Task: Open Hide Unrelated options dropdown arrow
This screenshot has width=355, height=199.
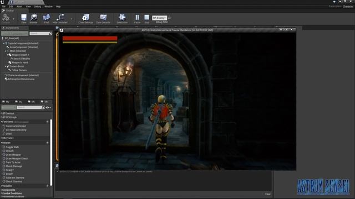Action: (72, 19)
